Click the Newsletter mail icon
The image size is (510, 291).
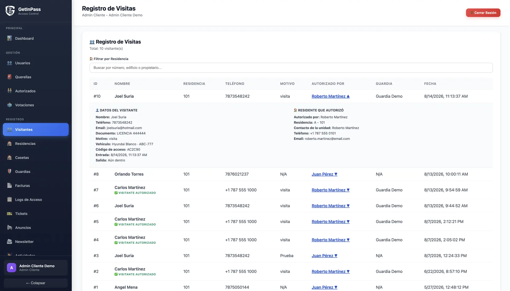point(10,242)
